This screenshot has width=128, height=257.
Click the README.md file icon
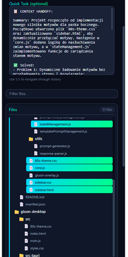(22, 197)
